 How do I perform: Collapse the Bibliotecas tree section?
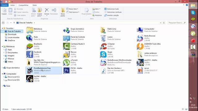pos(2,47)
